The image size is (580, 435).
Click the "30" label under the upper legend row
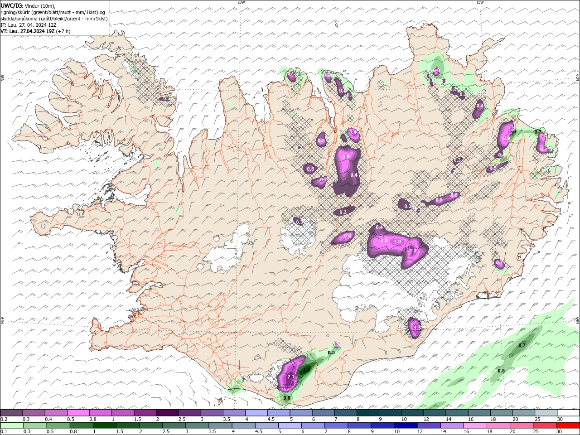point(560,419)
